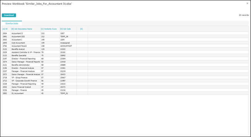Select the Benefits Specialist similarity score 75
This screenshot has width=251, height=137.
click(42, 55)
